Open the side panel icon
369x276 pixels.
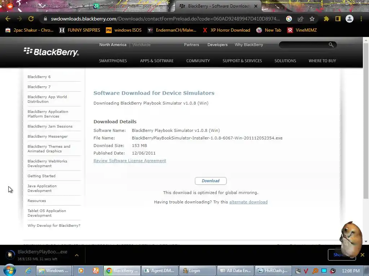[338, 19]
